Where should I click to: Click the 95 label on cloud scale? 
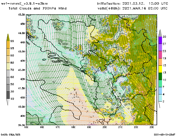pos(12,48)
